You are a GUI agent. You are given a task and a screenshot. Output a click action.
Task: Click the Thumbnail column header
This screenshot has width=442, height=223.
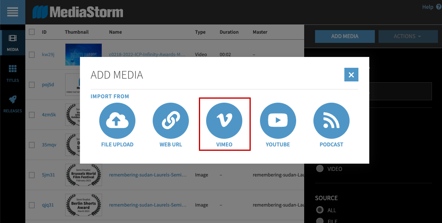(77, 32)
